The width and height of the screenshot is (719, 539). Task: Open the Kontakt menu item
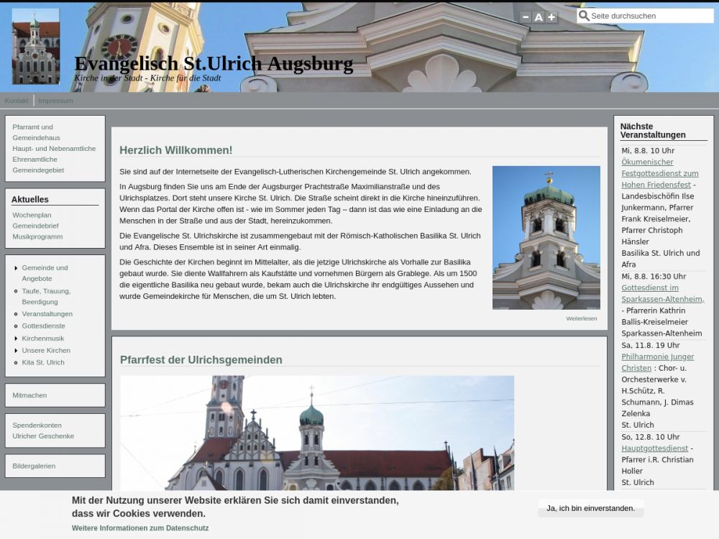17,101
